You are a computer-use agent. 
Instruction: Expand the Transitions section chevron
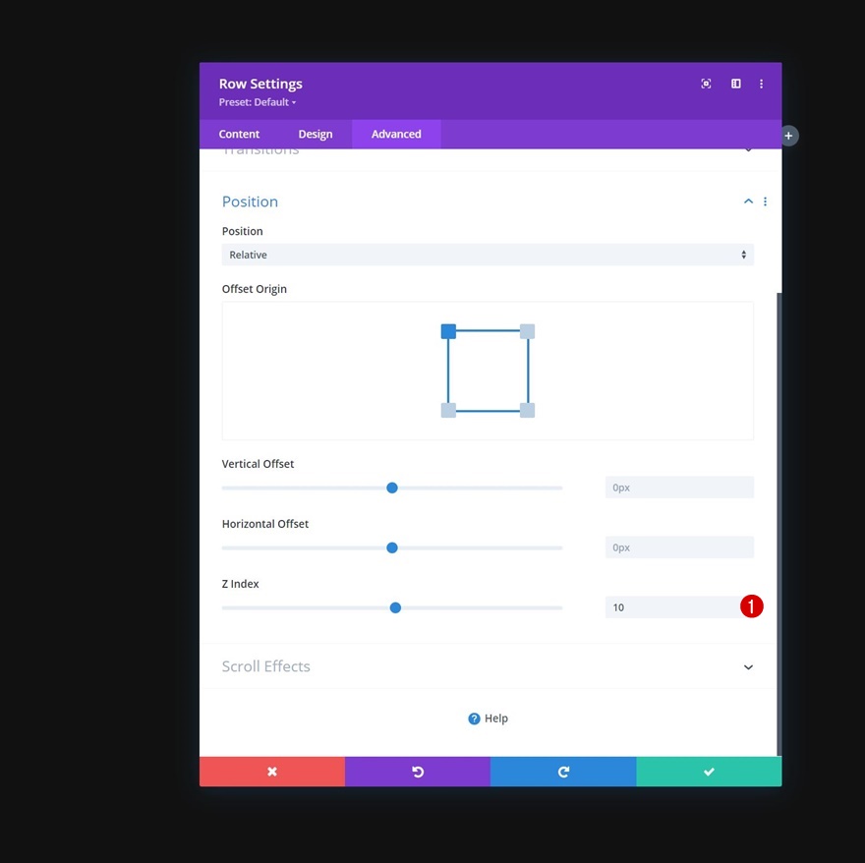pyautogui.click(x=748, y=150)
